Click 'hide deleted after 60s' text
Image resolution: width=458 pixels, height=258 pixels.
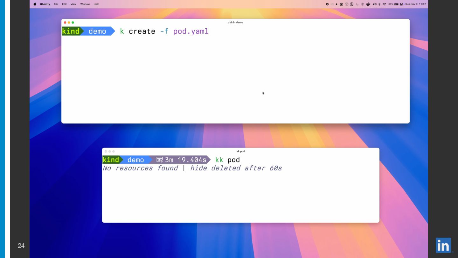[x=236, y=168]
